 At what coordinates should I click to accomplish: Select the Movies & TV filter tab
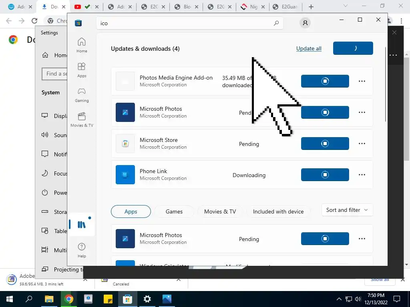tap(220, 211)
